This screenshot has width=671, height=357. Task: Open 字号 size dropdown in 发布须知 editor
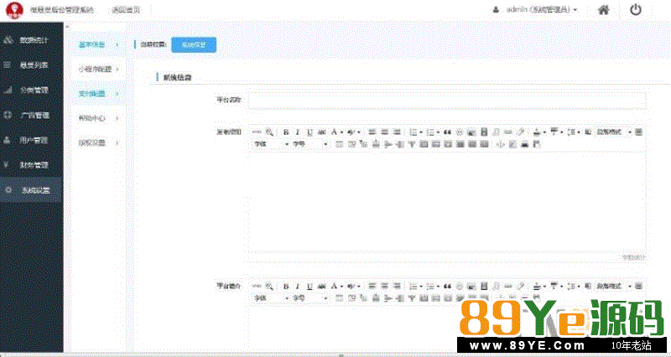click(309, 144)
